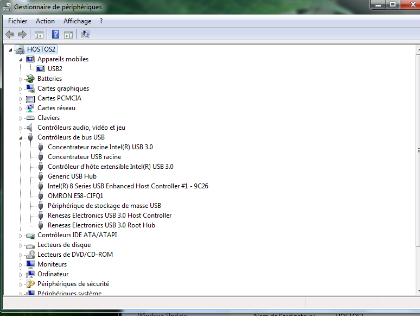Image resolution: width=420 pixels, height=317 pixels.
Task: Collapse the Appareils mobiles branch
Action: pos(21,60)
